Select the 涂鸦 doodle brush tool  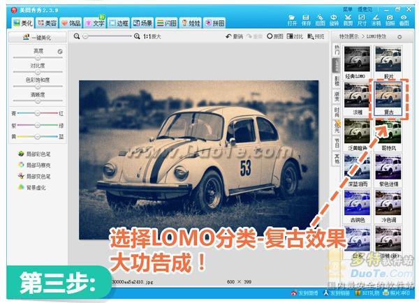376,20
